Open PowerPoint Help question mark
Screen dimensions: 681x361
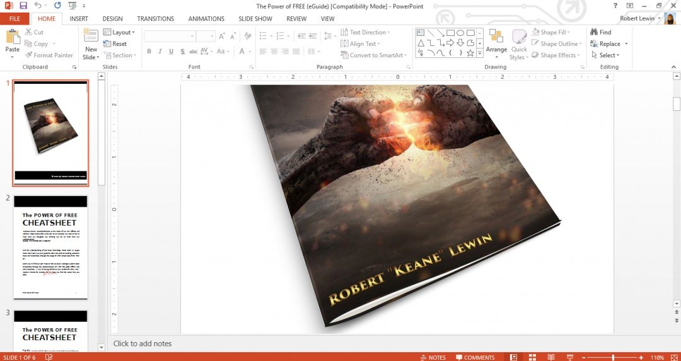[615, 6]
